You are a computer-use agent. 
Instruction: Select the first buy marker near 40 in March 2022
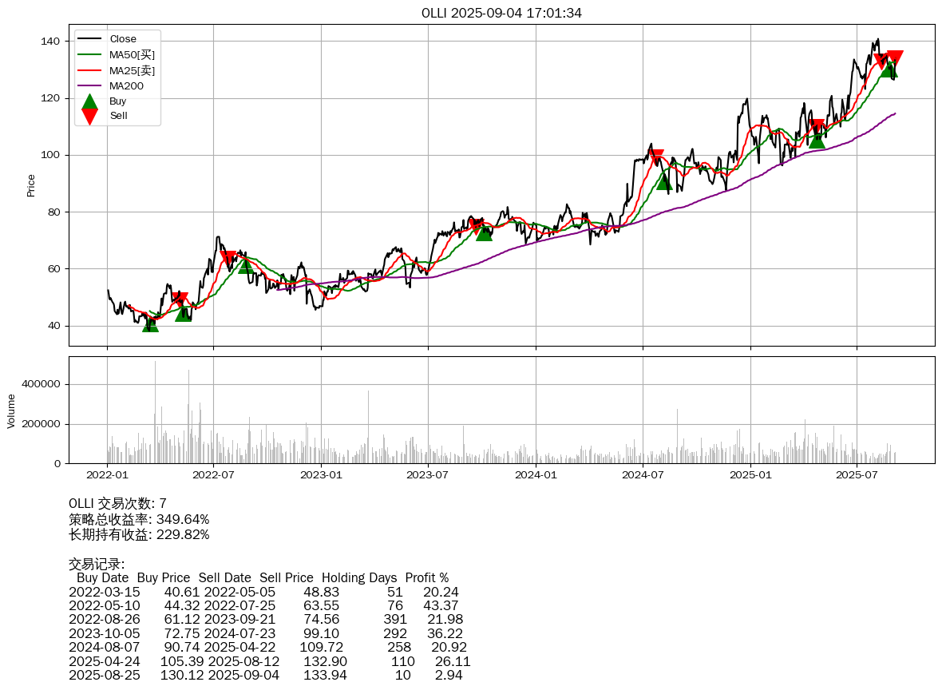pos(150,323)
